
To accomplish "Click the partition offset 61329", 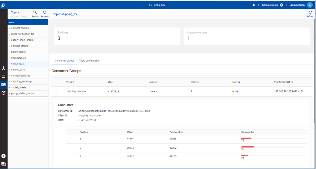I will (x=173, y=139).
